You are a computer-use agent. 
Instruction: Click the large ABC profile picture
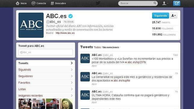(31, 25)
